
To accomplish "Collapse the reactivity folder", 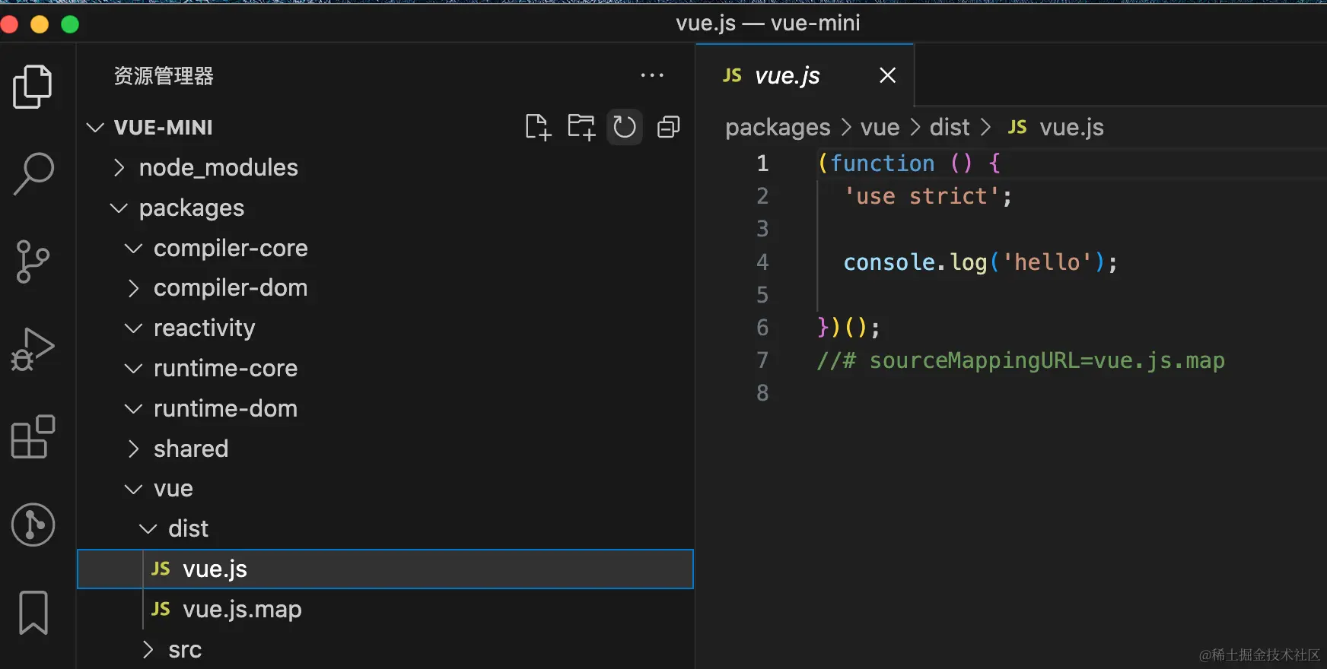I will click(133, 328).
